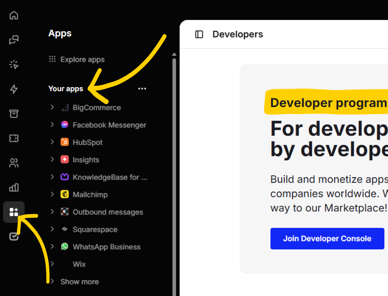Click the Mailchimp app icon
The height and width of the screenshot is (296, 388).
click(65, 194)
